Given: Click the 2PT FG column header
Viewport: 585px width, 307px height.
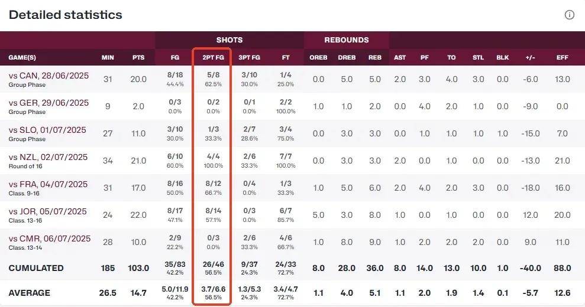Looking at the screenshot, I should tap(212, 58).
